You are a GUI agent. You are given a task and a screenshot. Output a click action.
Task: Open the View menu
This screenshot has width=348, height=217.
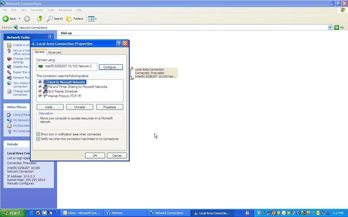23,10
